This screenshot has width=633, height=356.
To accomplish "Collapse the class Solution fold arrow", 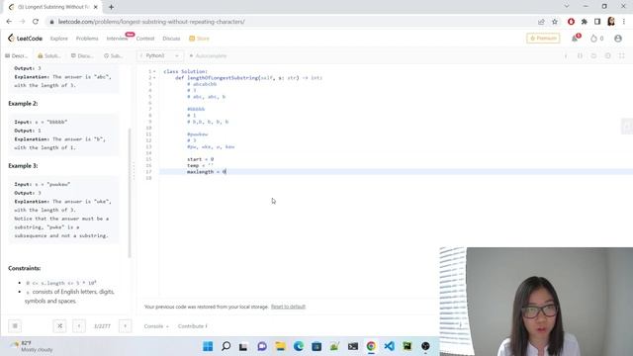I will 154,71.
